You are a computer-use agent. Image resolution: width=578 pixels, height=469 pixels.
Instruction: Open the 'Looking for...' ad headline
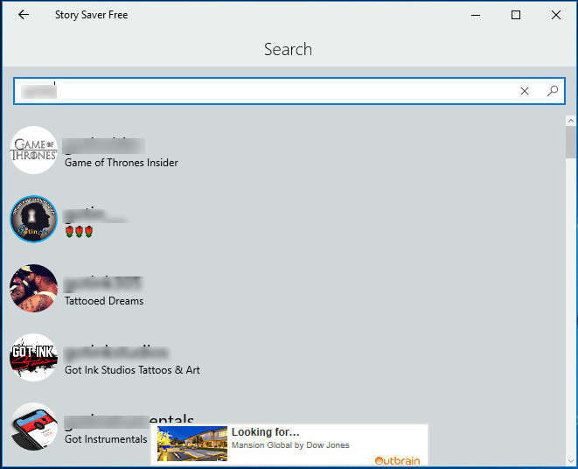(x=266, y=431)
